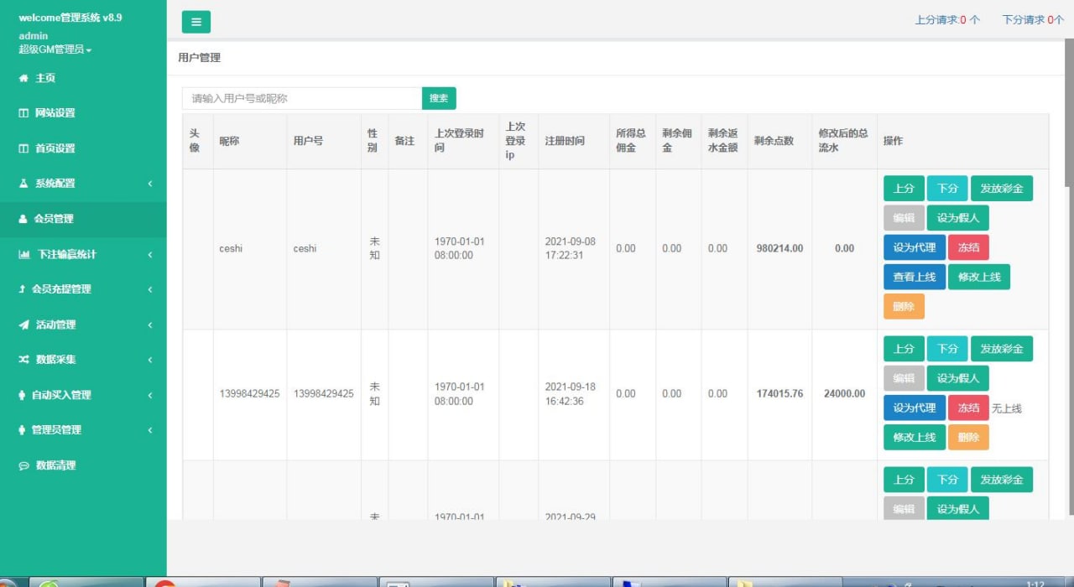Click the bar chart icon beside 下注输赢统计
The height and width of the screenshot is (587, 1074).
pos(24,254)
